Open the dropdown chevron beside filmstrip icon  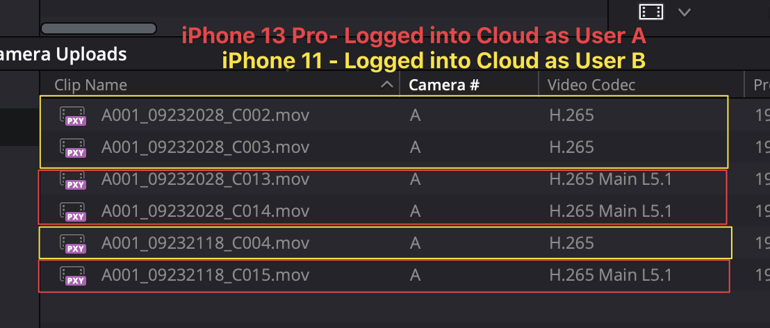point(684,13)
